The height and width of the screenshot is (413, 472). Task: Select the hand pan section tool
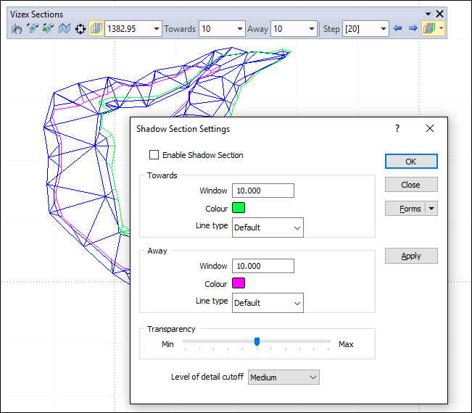(17, 29)
